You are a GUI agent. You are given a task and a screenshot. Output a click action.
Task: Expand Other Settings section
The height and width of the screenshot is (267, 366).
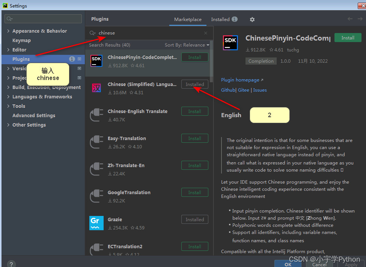(8, 125)
